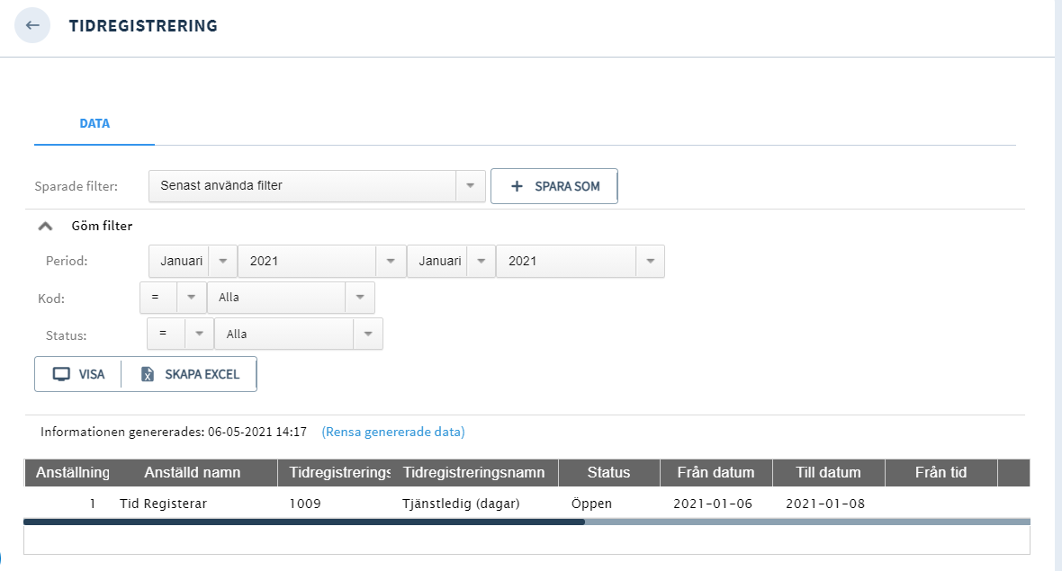Sort by Från datum column header
The height and width of the screenshot is (571, 1062).
(x=715, y=472)
